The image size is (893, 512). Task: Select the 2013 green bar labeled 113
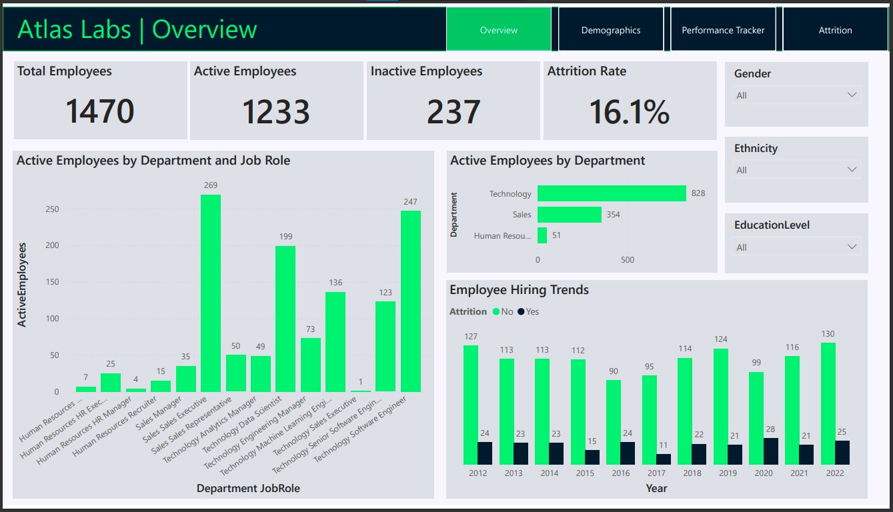[507, 411]
